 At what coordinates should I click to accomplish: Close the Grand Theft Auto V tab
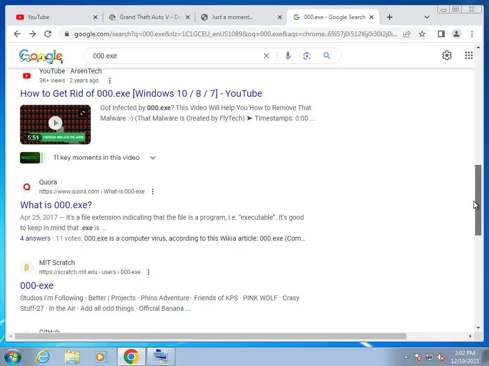(x=188, y=17)
